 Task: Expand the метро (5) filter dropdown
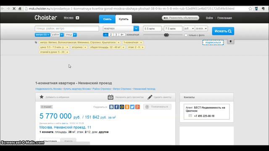[42, 35]
